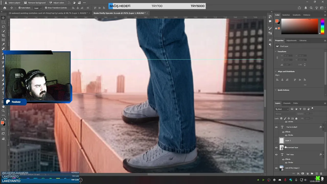Click the Remove background button

(35, 3)
